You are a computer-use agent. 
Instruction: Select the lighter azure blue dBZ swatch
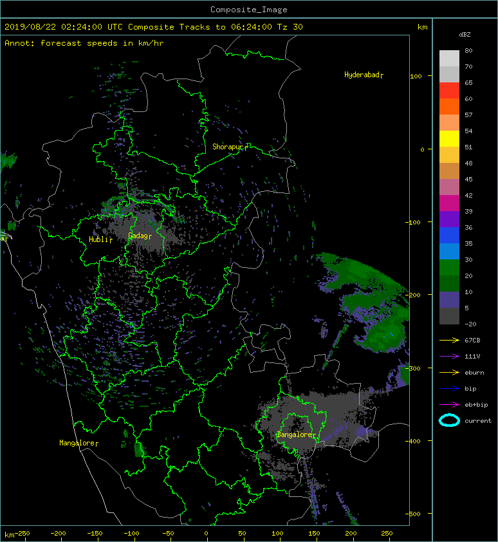point(449,251)
